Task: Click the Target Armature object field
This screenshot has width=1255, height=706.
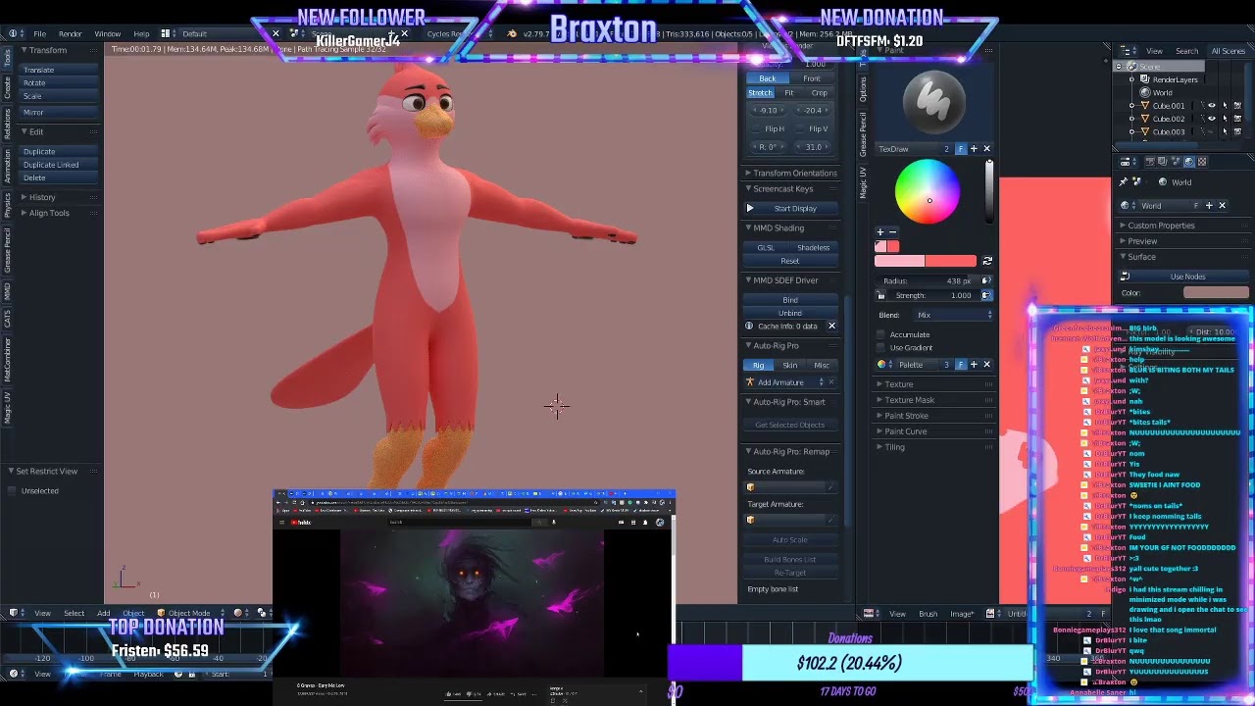Action: pos(790,520)
